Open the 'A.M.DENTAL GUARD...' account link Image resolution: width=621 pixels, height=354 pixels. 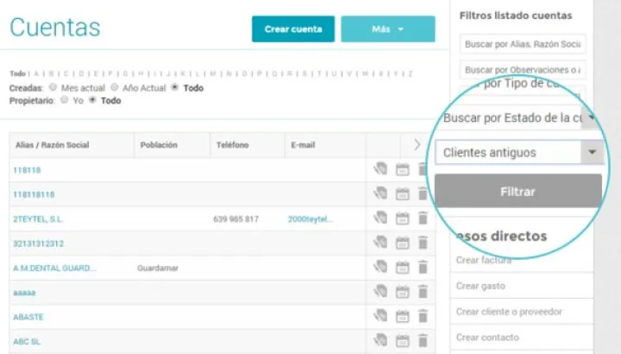pos(54,268)
